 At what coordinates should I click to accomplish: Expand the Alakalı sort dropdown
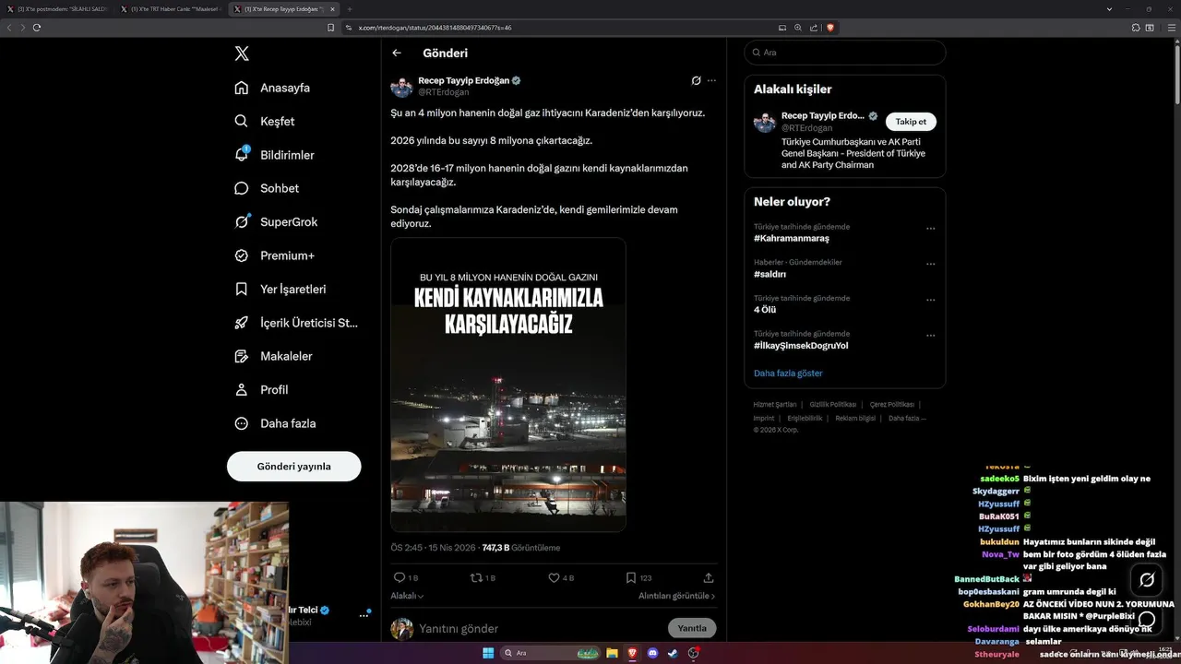[x=407, y=596]
